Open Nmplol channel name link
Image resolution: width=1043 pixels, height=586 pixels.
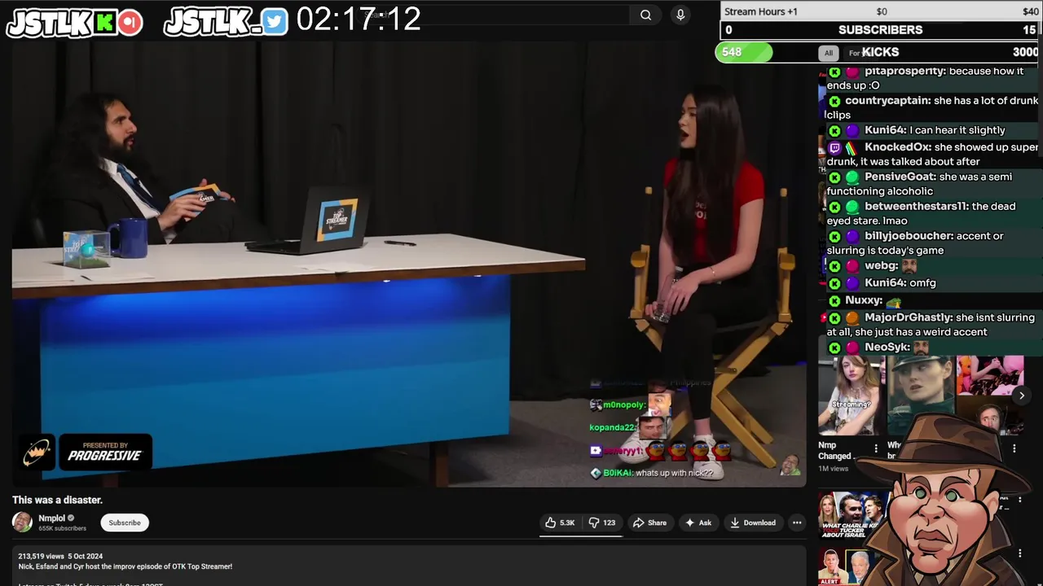(x=51, y=518)
